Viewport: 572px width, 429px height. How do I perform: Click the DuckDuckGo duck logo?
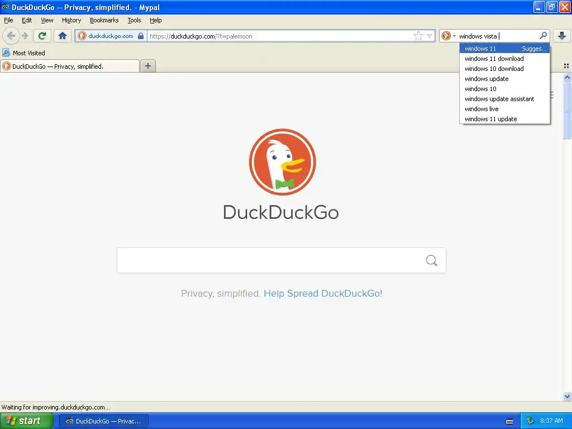[x=282, y=162]
